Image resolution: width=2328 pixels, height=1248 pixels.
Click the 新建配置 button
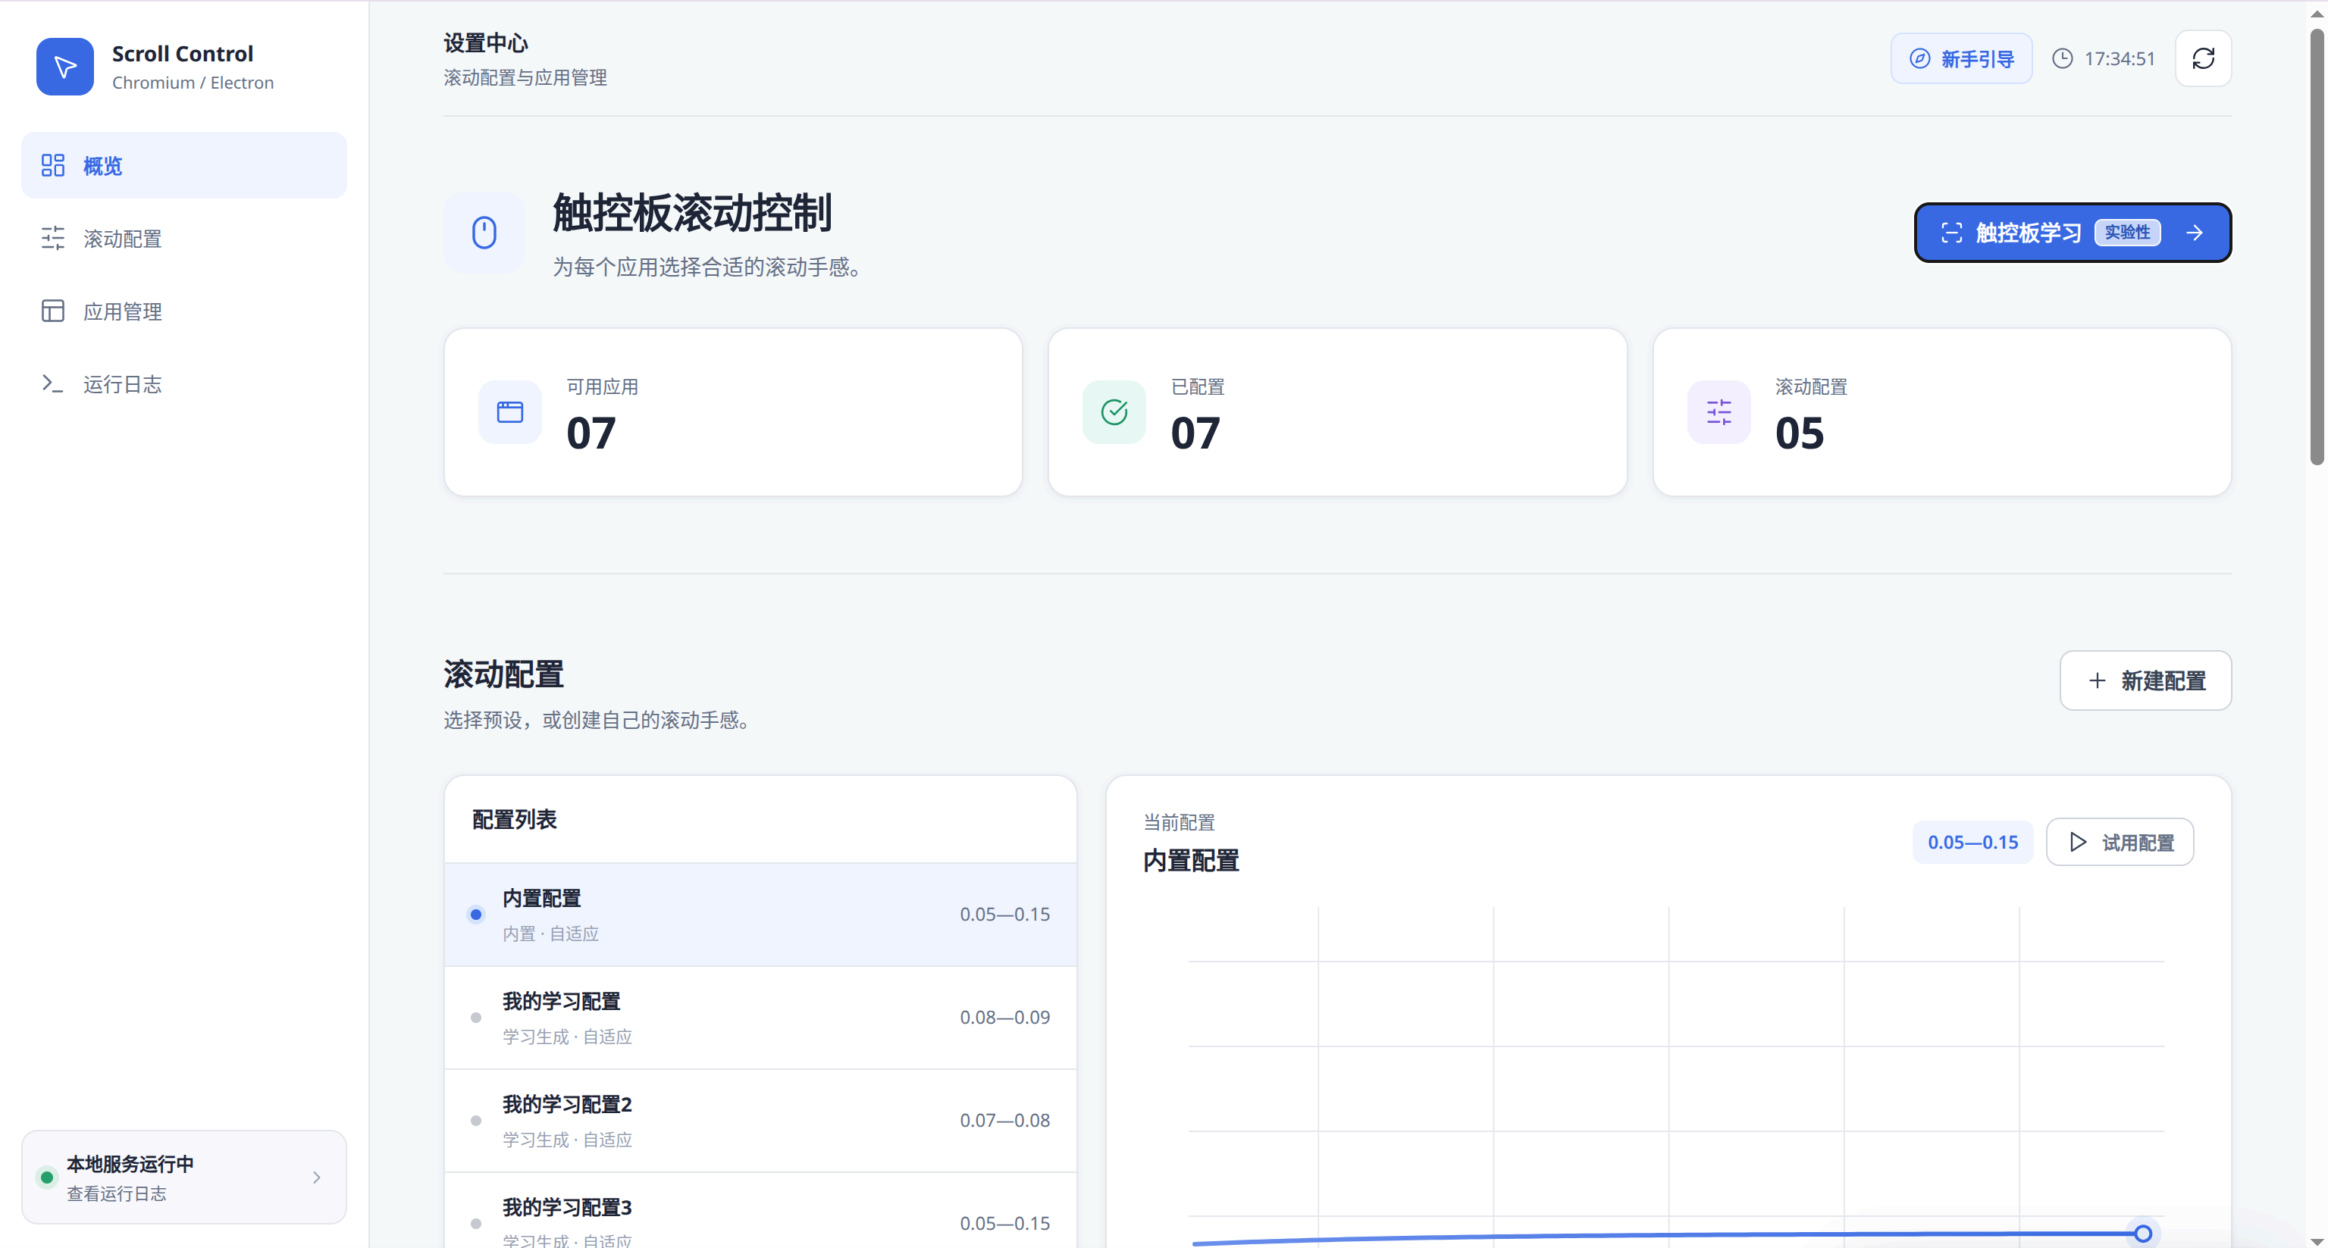[2145, 680]
